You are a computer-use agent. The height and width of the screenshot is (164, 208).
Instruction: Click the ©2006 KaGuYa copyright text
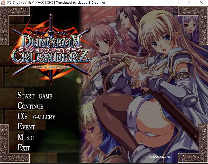(x=160, y=157)
